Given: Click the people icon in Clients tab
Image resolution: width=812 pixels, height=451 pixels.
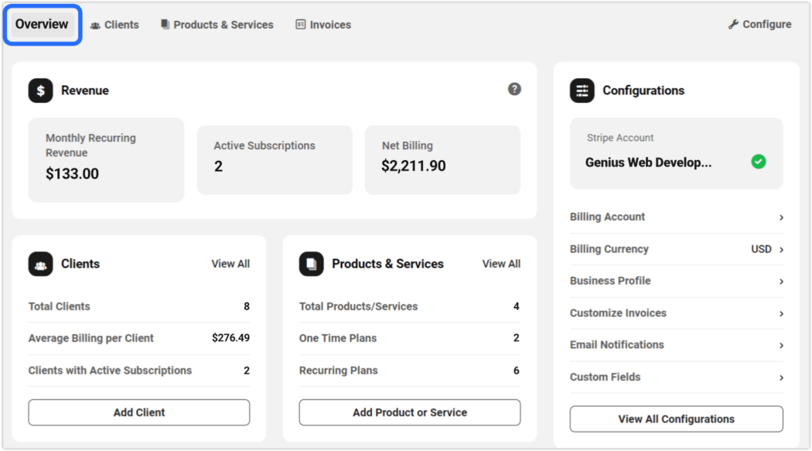Looking at the screenshot, I should pyautogui.click(x=95, y=26).
